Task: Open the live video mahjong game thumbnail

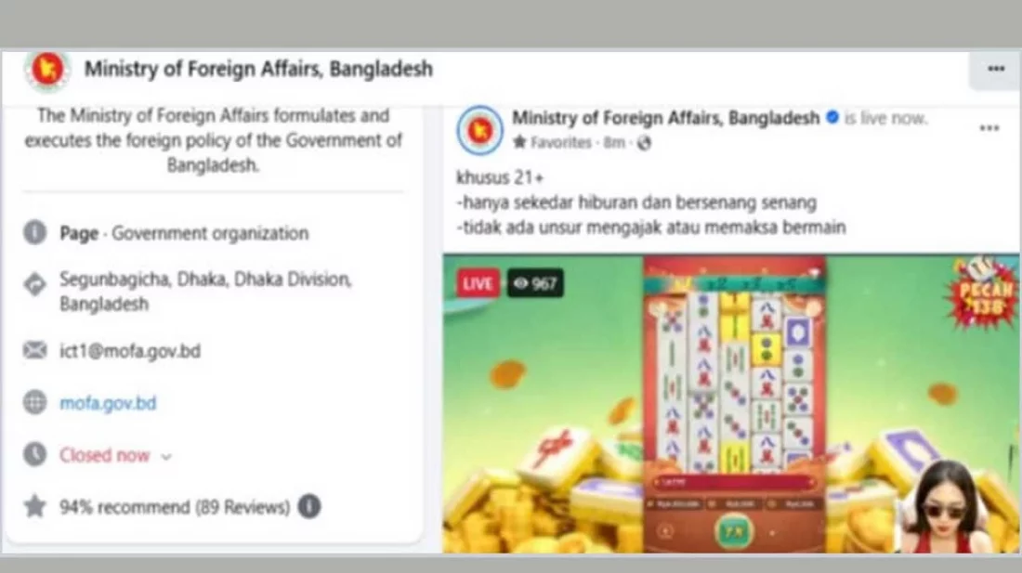Action: click(x=731, y=404)
